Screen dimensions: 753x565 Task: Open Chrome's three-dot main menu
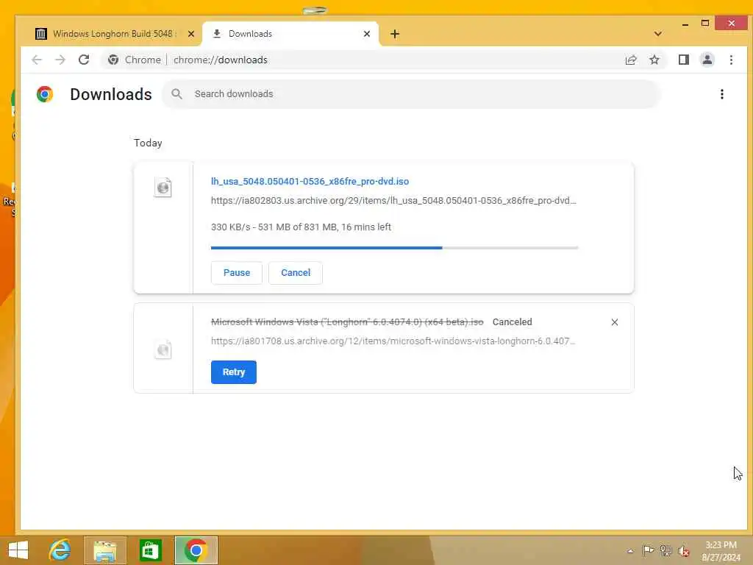click(x=731, y=60)
